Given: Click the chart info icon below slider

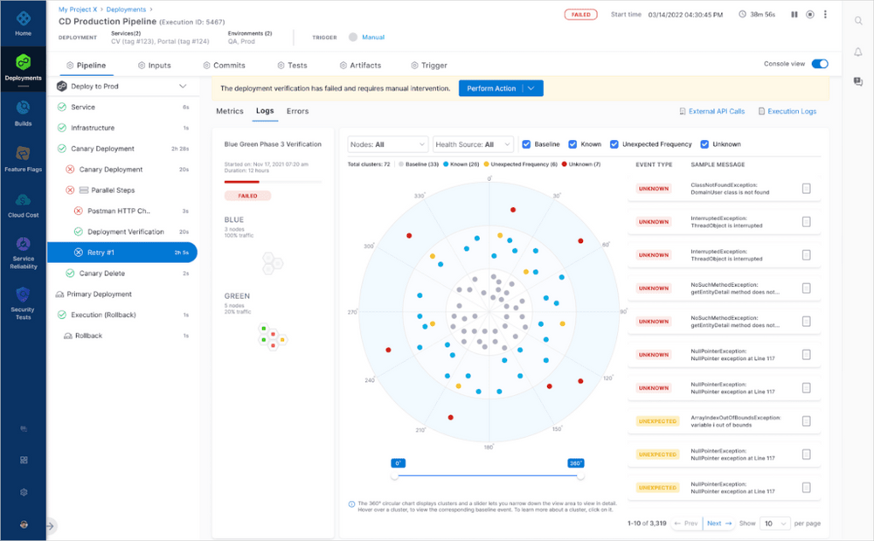Looking at the screenshot, I should [x=351, y=504].
